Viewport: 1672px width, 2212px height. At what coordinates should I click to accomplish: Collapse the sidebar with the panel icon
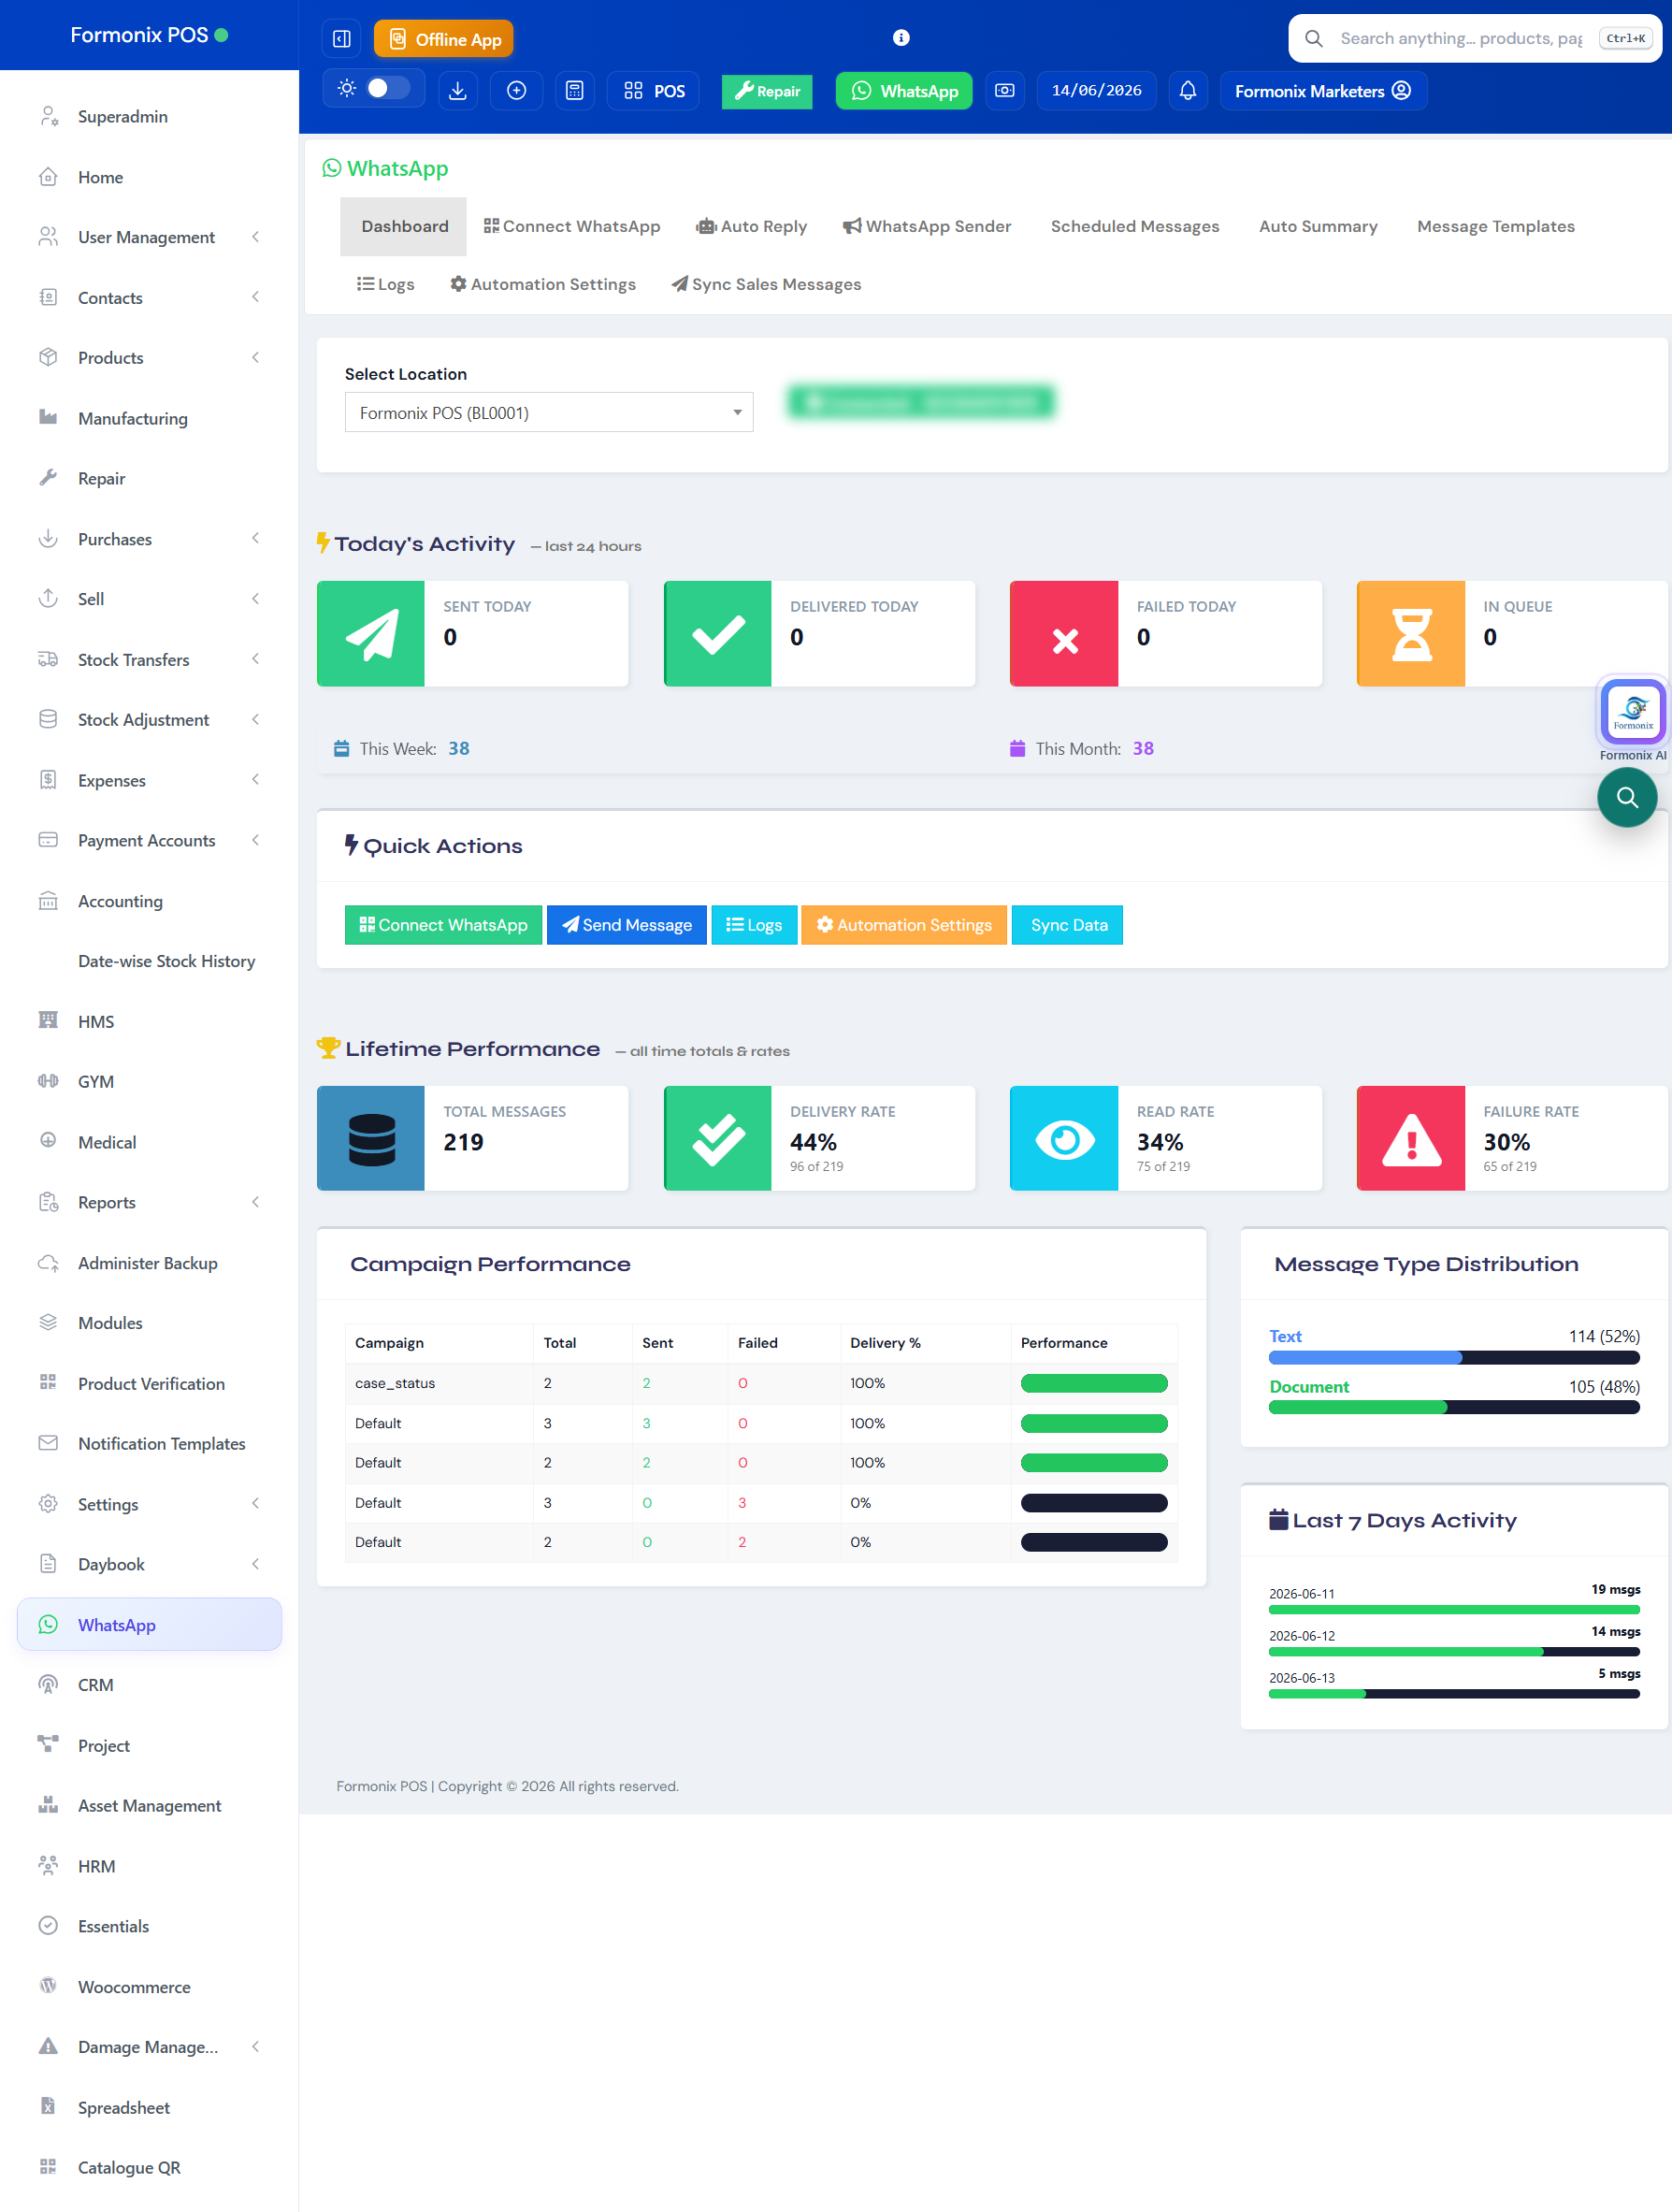click(x=341, y=39)
